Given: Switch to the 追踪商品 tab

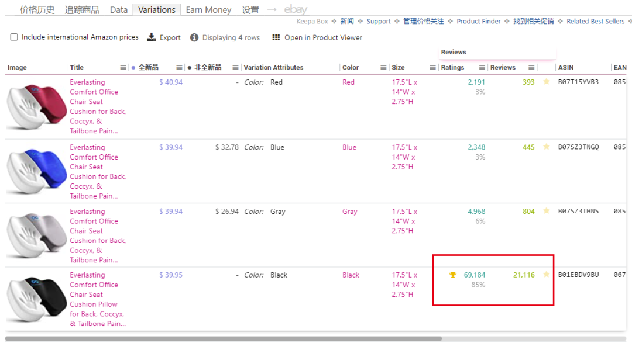Looking at the screenshot, I should click(x=82, y=10).
